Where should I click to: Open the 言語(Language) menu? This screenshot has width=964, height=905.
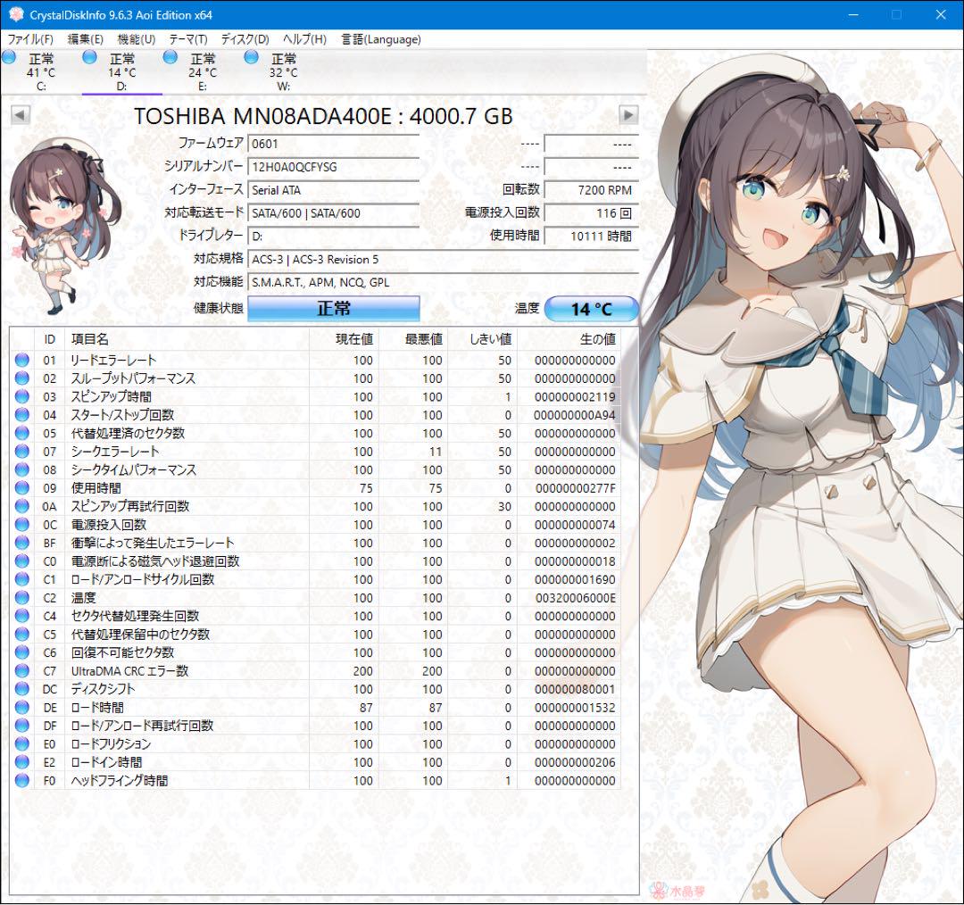click(381, 39)
